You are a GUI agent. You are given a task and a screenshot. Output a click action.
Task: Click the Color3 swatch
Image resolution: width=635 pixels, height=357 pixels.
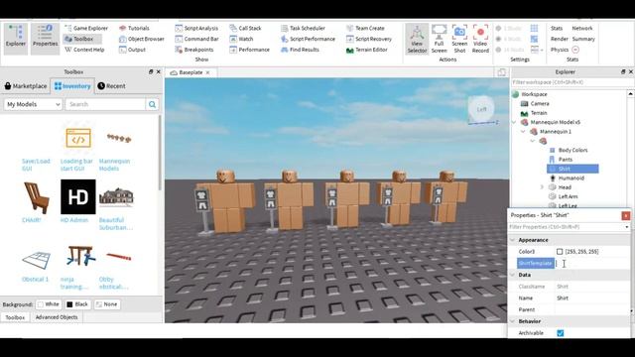click(x=560, y=252)
